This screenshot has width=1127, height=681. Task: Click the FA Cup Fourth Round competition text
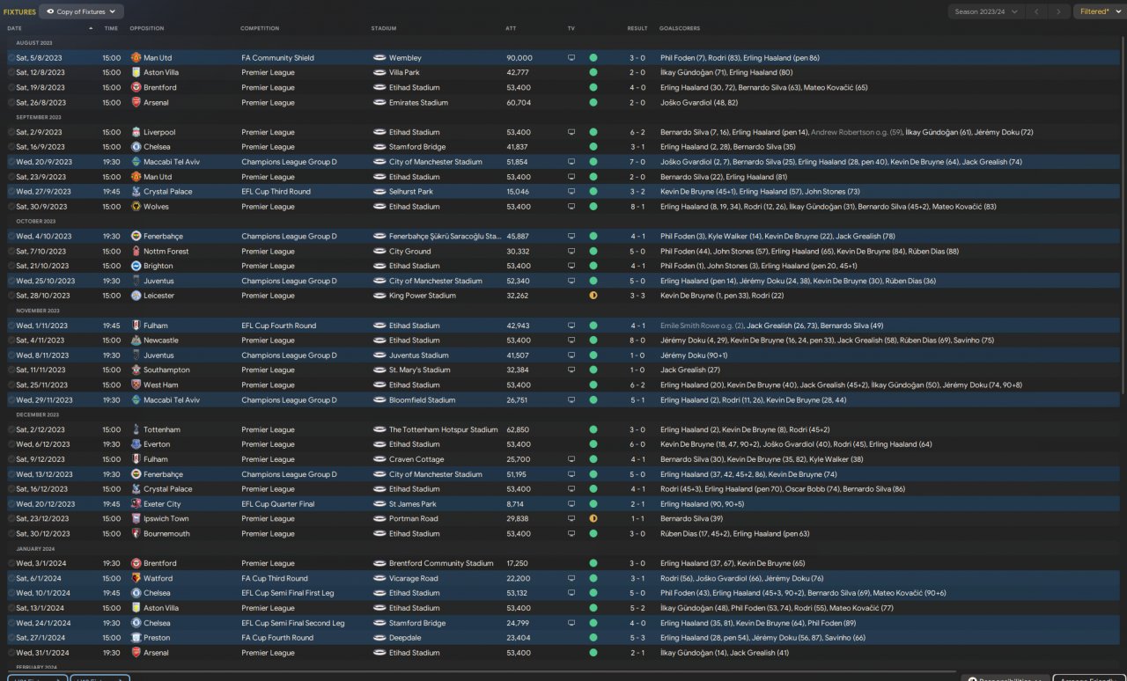[x=276, y=638]
